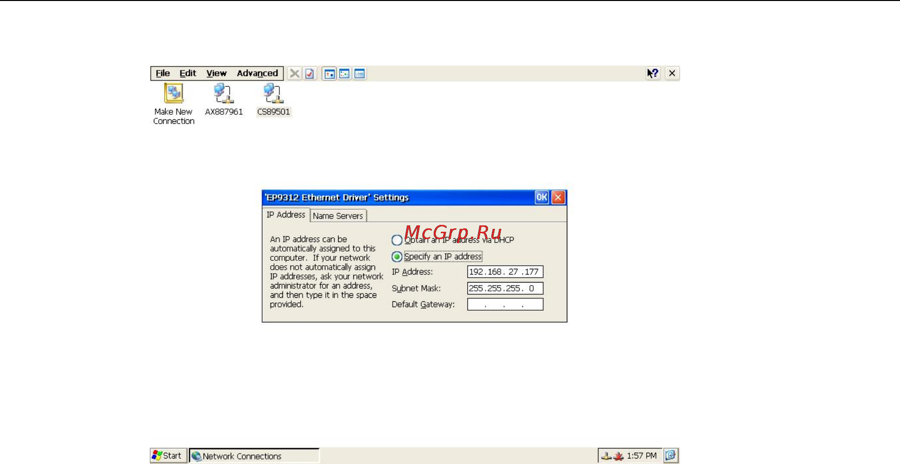Select the CS89501 connection icon
The height and width of the screenshot is (464, 900).
274,100
